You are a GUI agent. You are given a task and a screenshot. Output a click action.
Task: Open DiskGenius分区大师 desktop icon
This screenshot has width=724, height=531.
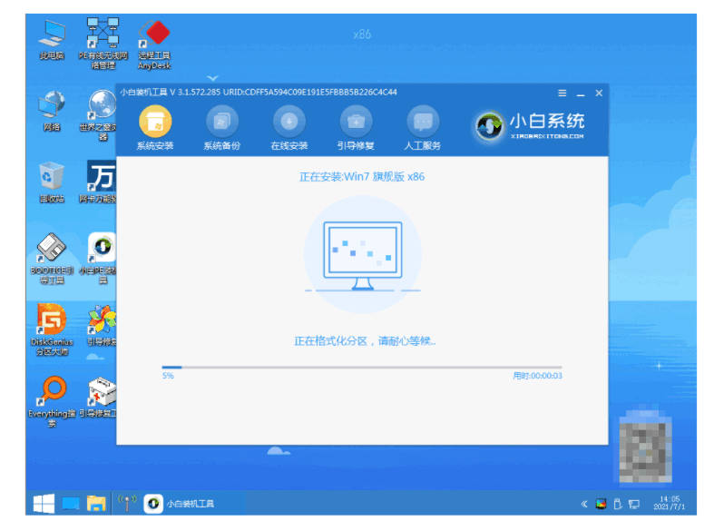[x=52, y=330]
